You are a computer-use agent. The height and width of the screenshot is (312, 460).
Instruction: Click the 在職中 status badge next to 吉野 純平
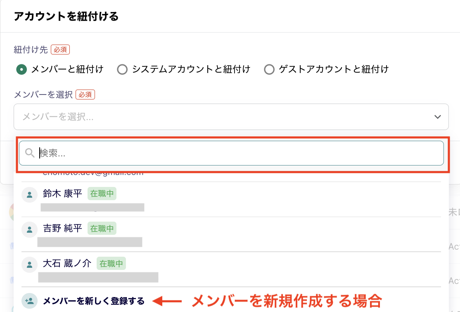[102, 228]
